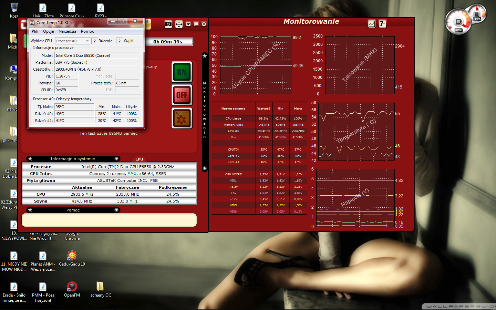Click the Primore Cru MP3 desktop icon
Image resolution: width=496 pixels, height=310 pixels.
[72, 10]
